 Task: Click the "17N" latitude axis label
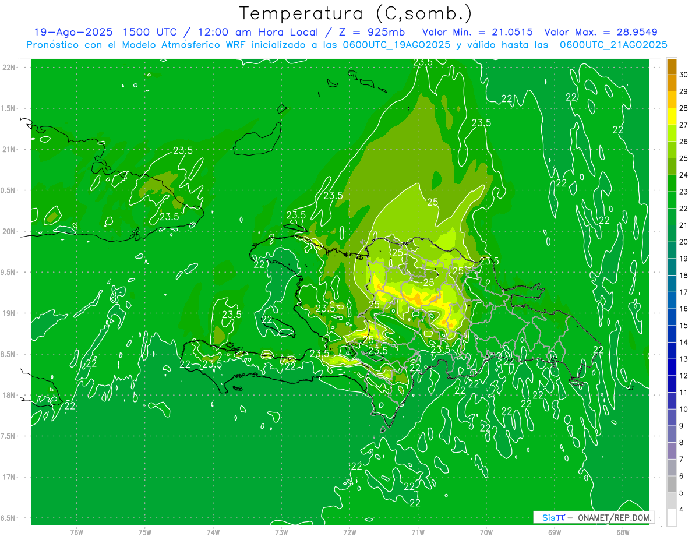[8, 477]
